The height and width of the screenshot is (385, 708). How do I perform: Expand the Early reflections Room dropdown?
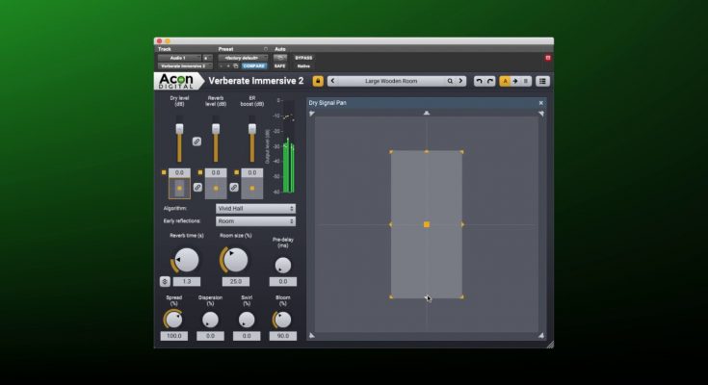(255, 221)
